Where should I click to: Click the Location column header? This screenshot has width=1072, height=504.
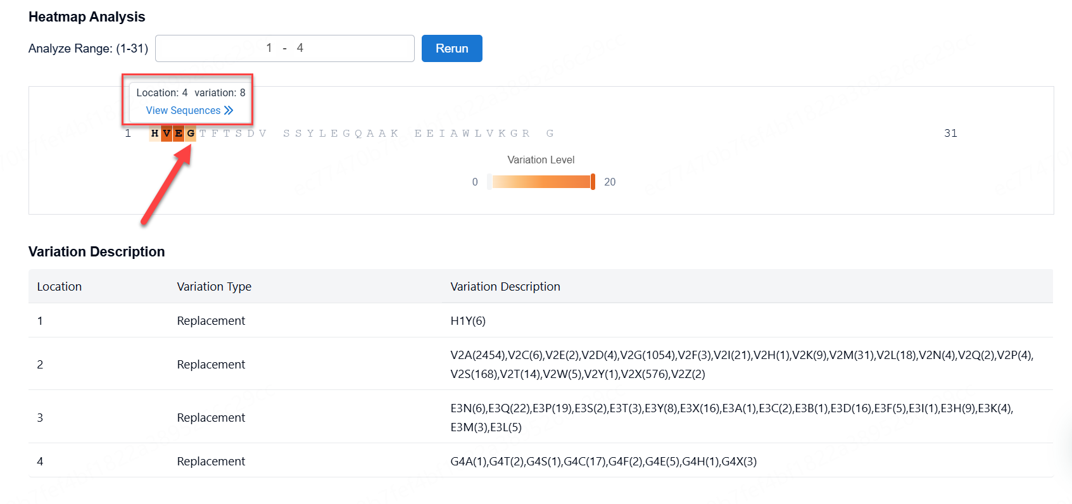pos(60,287)
